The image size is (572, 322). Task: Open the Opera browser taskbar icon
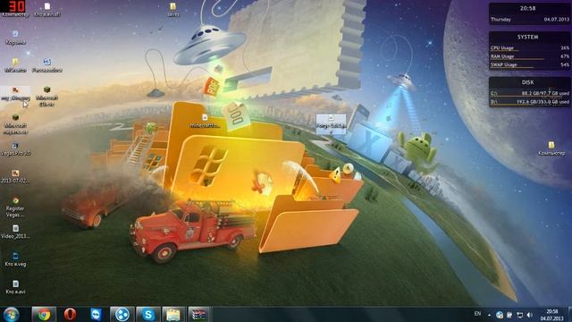(x=70, y=314)
